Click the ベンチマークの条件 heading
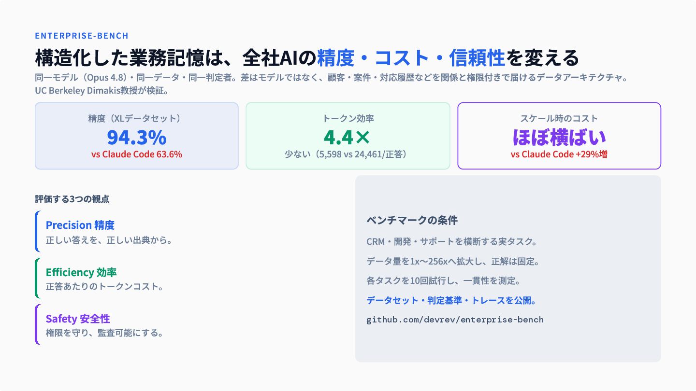The height and width of the screenshot is (391, 696). pos(412,221)
